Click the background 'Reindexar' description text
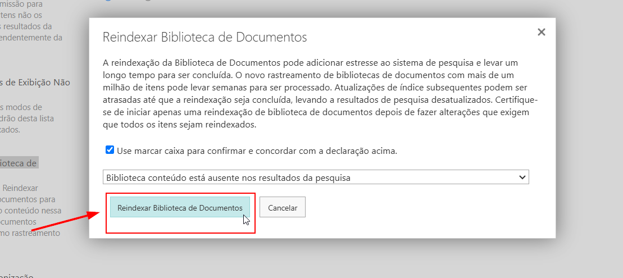 [20, 188]
